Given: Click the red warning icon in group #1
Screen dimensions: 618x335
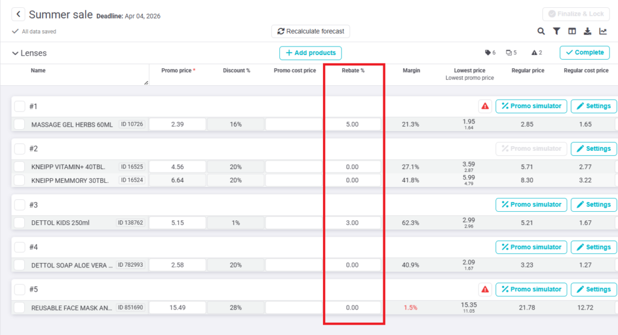Looking at the screenshot, I should pyautogui.click(x=485, y=106).
